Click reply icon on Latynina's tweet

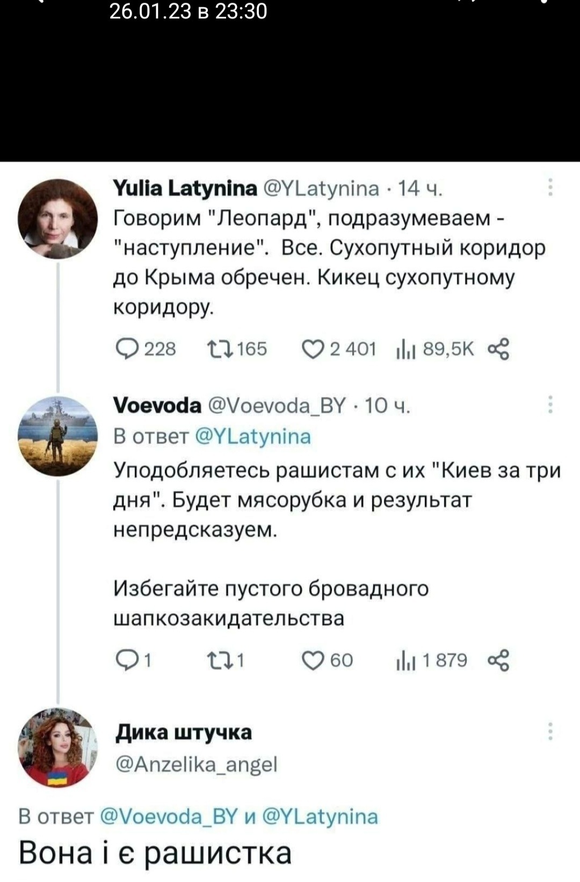(x=128, y=349)
